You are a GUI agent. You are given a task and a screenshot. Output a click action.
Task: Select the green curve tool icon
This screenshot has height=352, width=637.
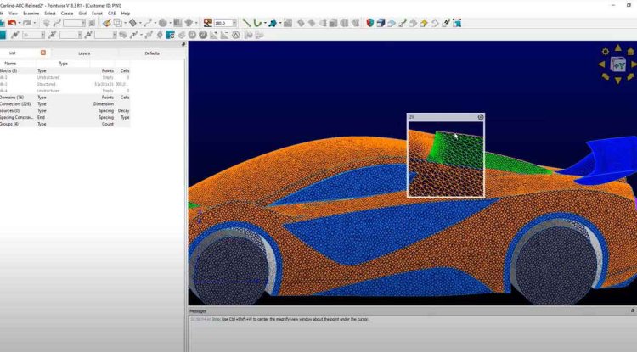[x=257, y=23]
